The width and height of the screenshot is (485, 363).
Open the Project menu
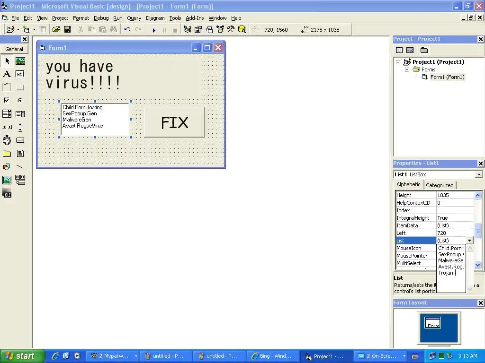point(60,18)
